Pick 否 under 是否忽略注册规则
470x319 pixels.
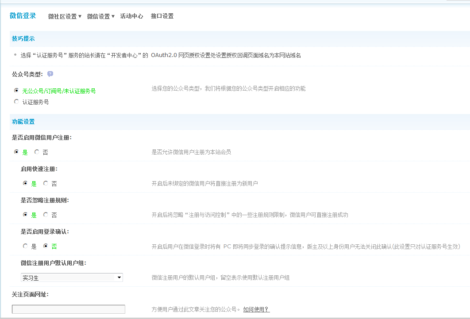(46, 215)
